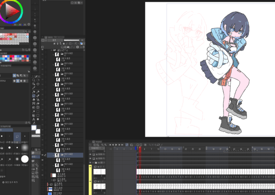
Task: Click the red playhead in timeline
Action: (x=139, y=148)
